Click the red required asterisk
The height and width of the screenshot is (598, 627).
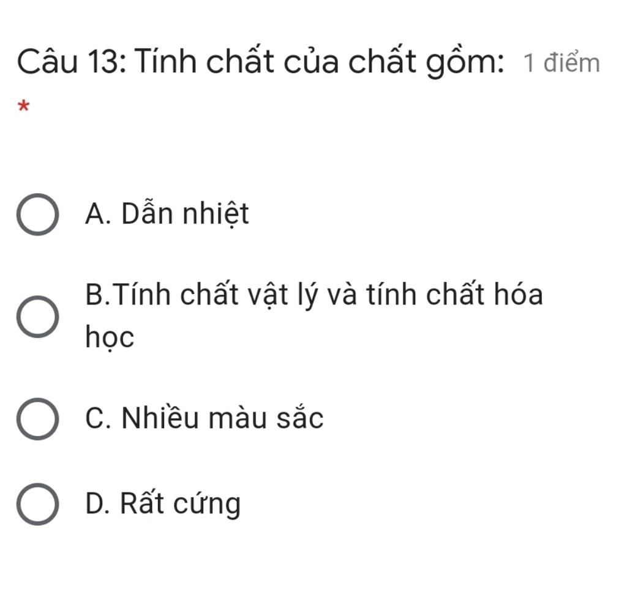[x=24, y=106]
